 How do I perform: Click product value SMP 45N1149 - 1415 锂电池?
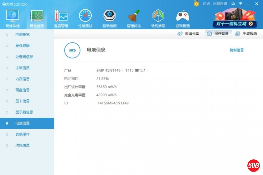tap(121, 71)
